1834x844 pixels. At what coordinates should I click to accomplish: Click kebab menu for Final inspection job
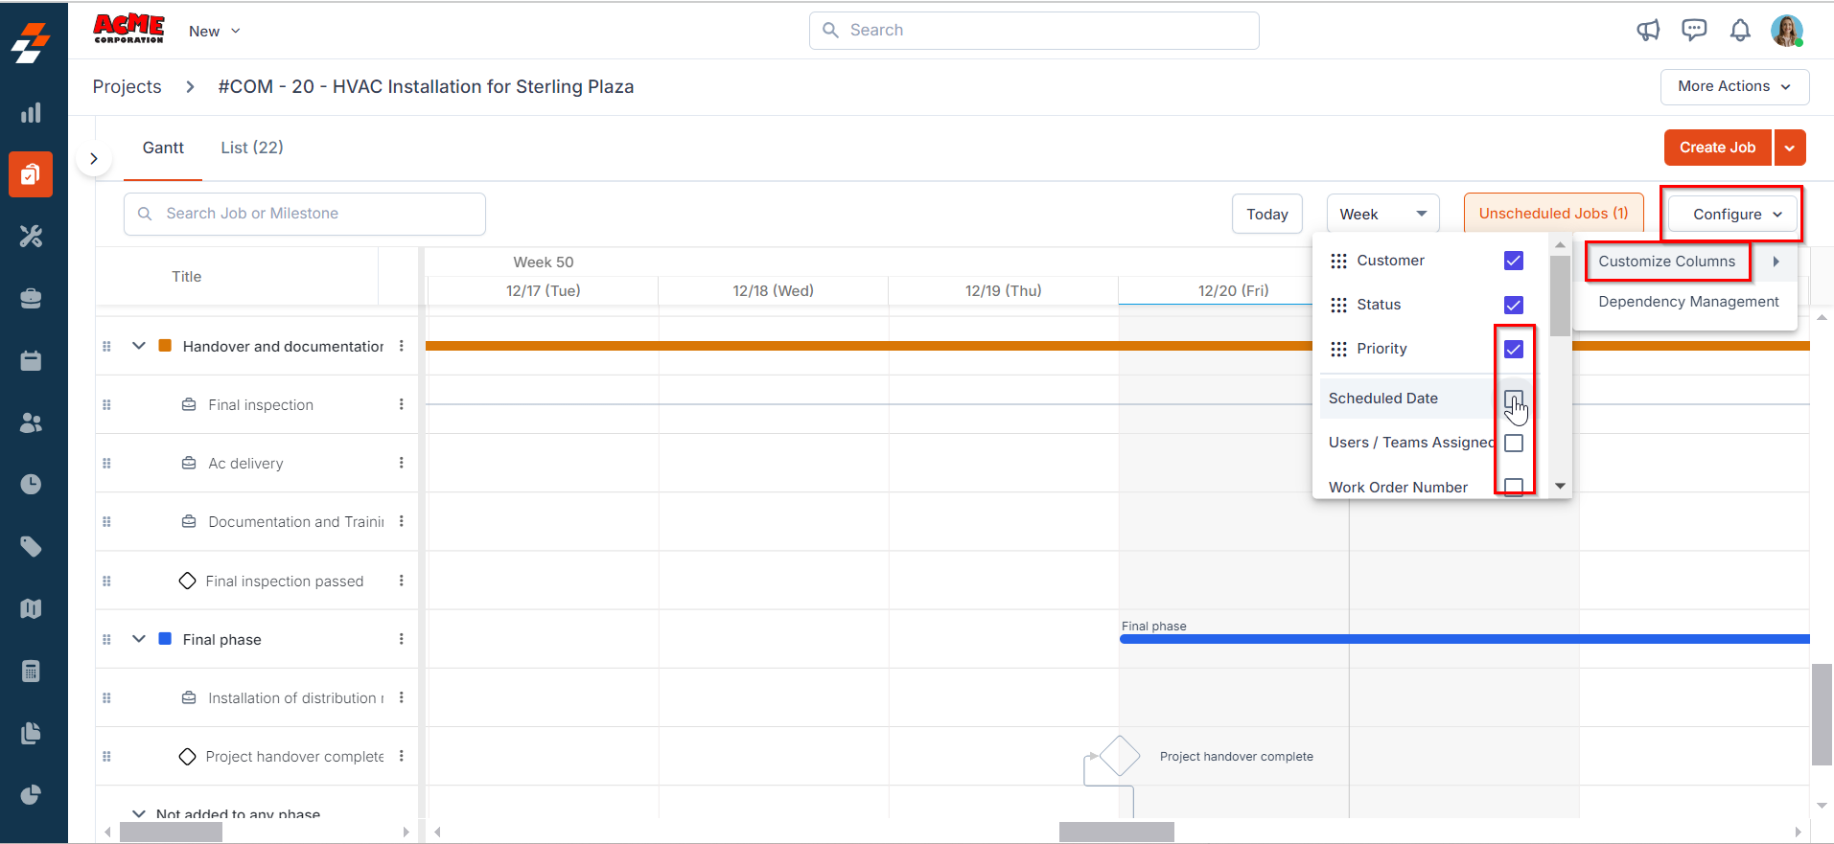(x=401, y=404)
